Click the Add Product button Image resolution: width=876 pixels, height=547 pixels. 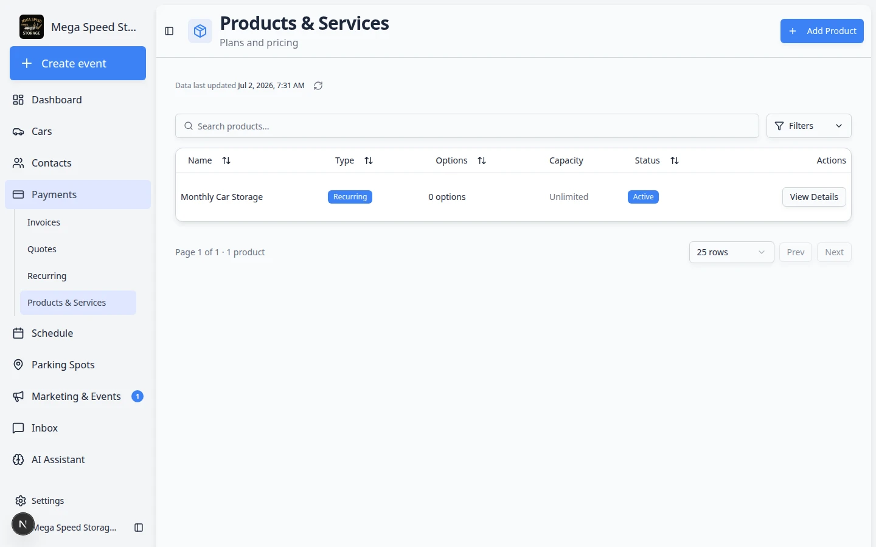click(x=822, y=31)
